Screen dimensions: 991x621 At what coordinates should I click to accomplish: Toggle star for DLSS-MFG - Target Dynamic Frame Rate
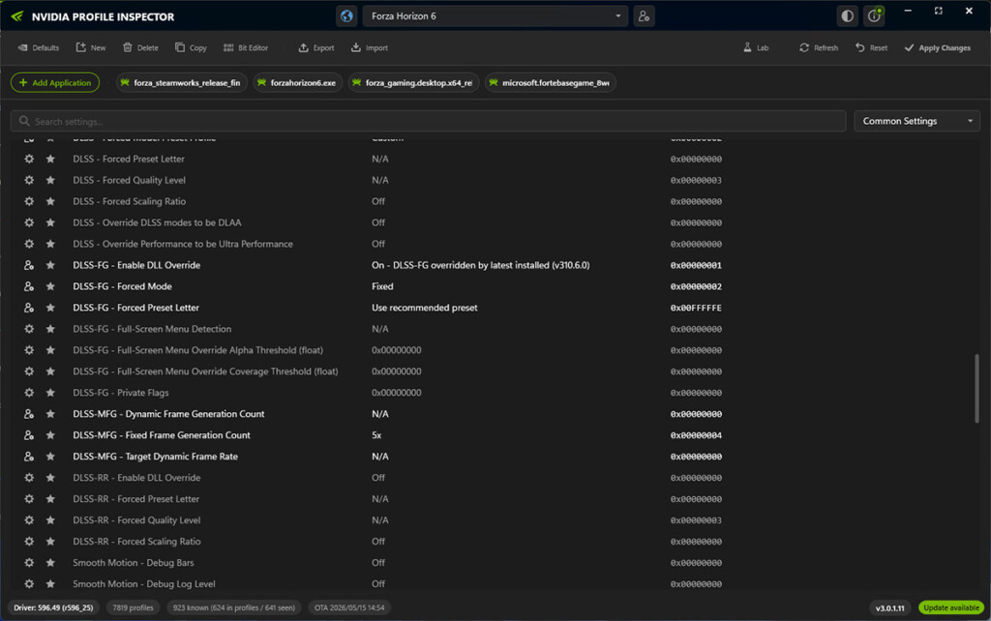tap(50, 457)
